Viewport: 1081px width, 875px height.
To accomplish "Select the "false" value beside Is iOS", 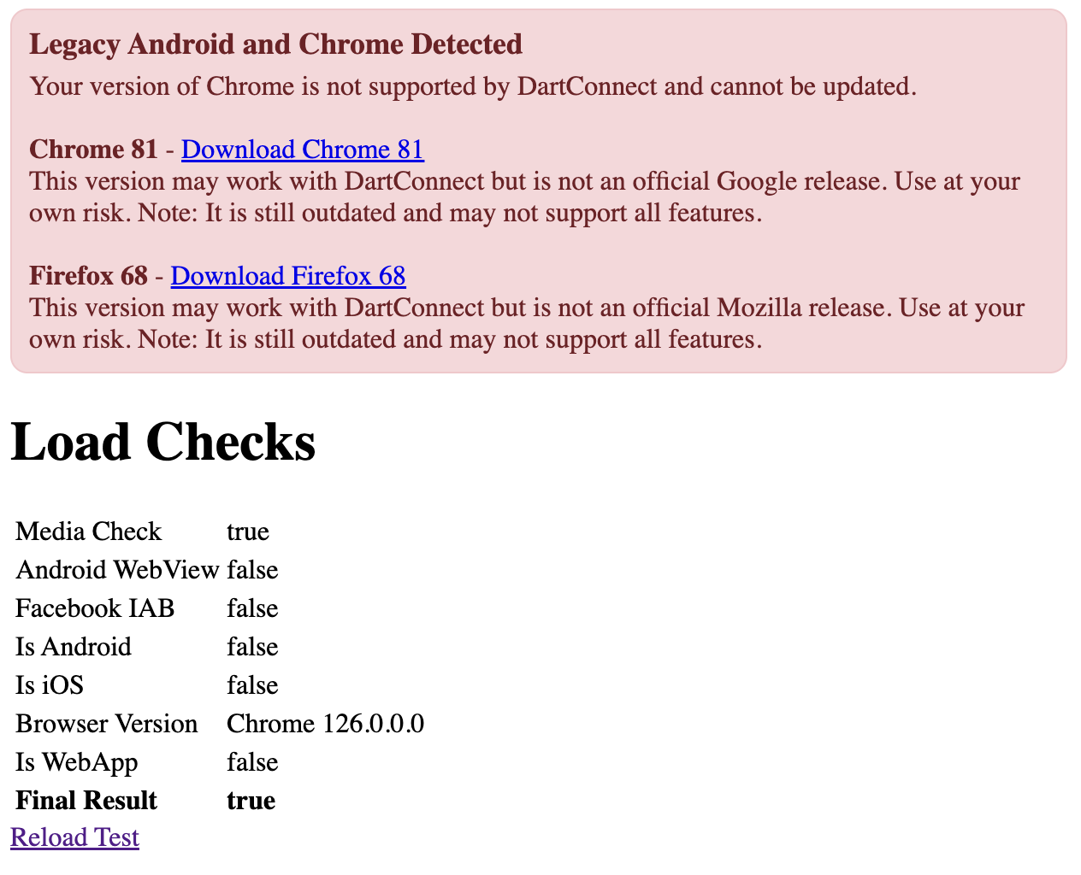I will (252, 685).
